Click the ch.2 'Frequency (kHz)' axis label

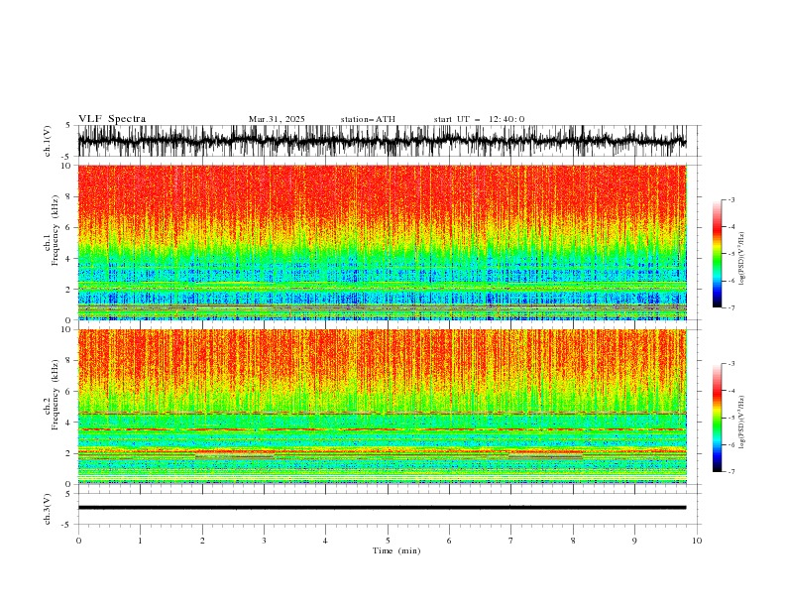pos(55,395)
